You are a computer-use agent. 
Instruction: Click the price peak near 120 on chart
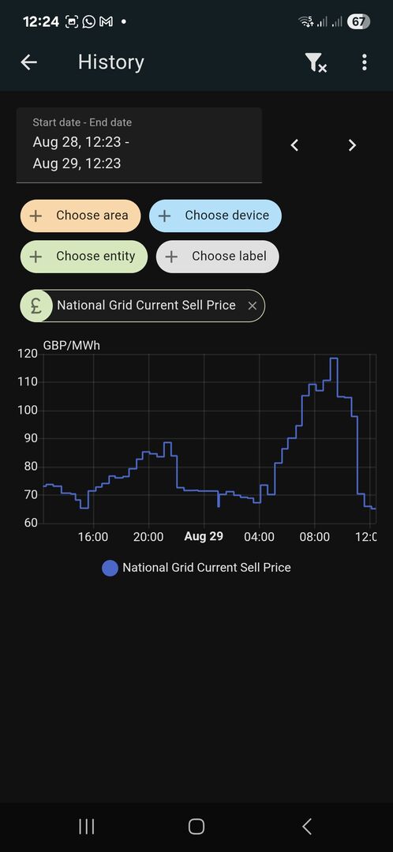click(334, 358)
